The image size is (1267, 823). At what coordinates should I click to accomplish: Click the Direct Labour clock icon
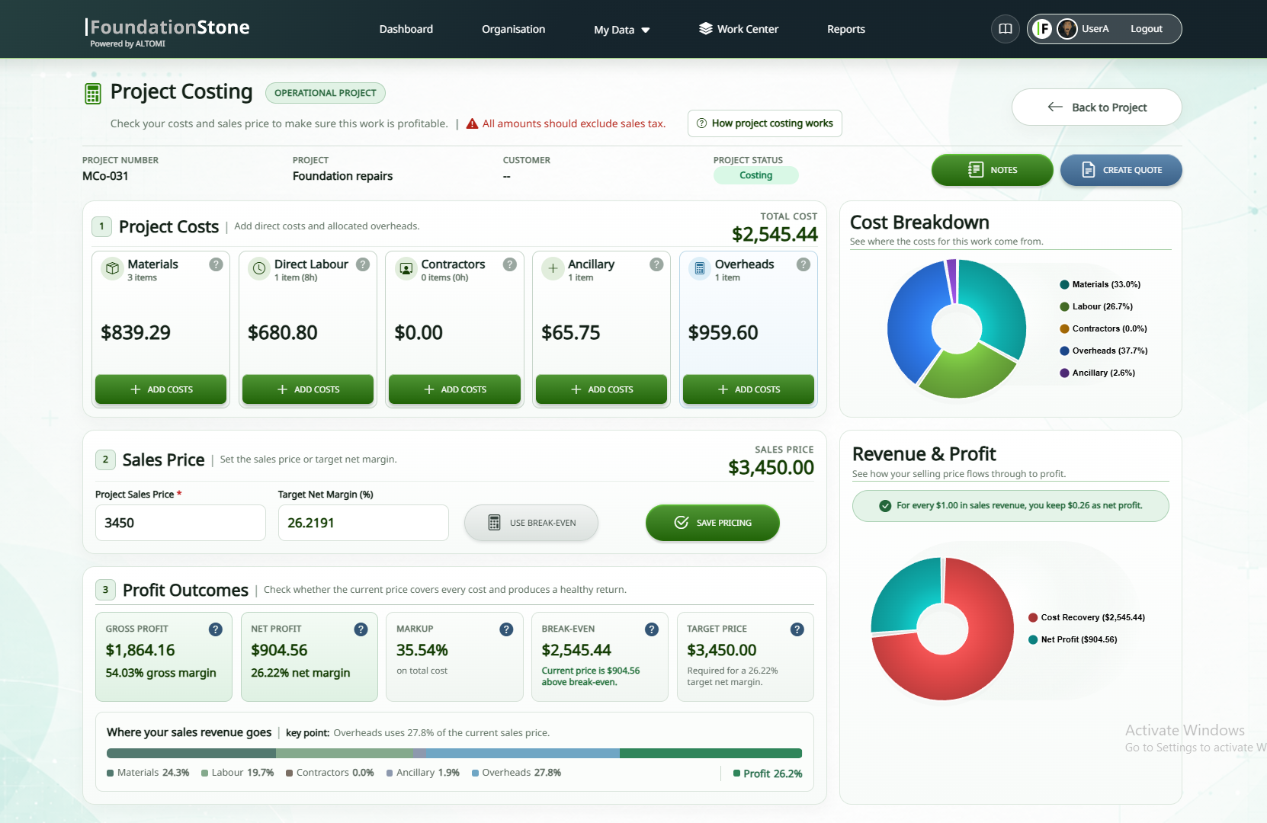click(x=259, y=268)
